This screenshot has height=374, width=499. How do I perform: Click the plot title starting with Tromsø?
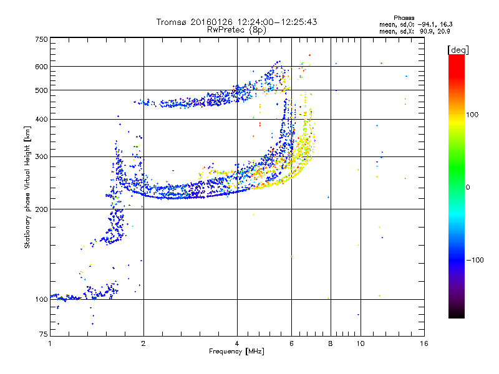[236, 22]
